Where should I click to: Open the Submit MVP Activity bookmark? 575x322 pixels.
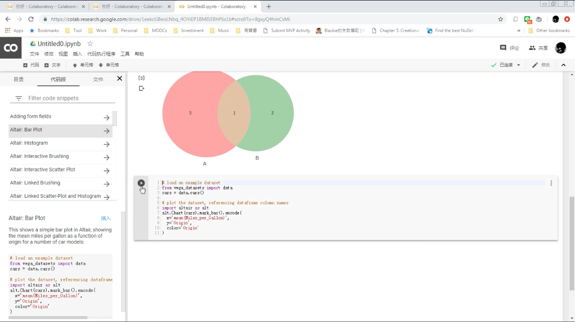point(287,30)
